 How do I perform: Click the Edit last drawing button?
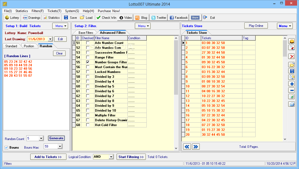coord(60,39)
